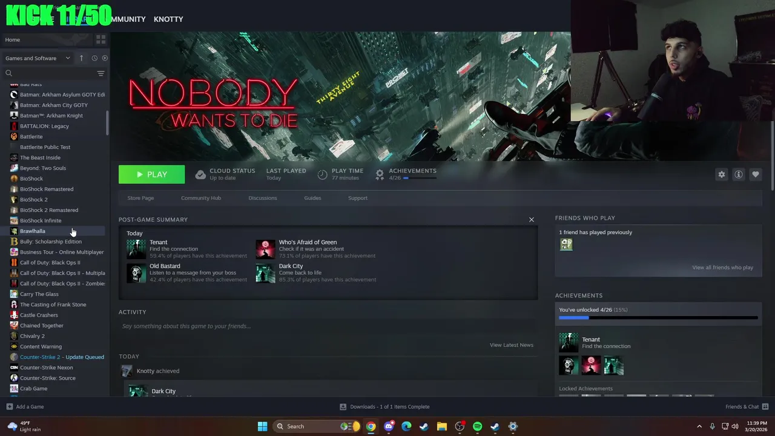The image size is (775, 436).
Task: Click Knotty user name in activity feed
Action: coord(145,371)
